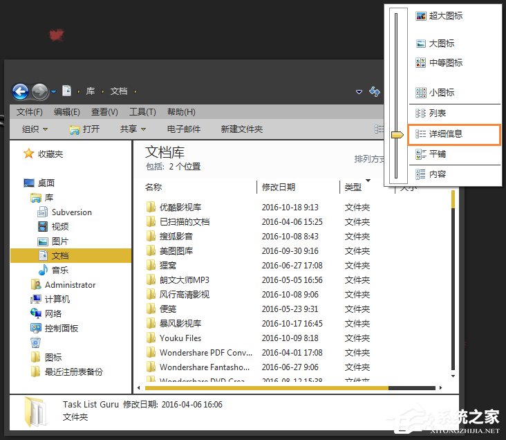Open the address bar history dropdown
Viewport: 506px width, 440px height.
pyautogui.click(x=359, y=92)
